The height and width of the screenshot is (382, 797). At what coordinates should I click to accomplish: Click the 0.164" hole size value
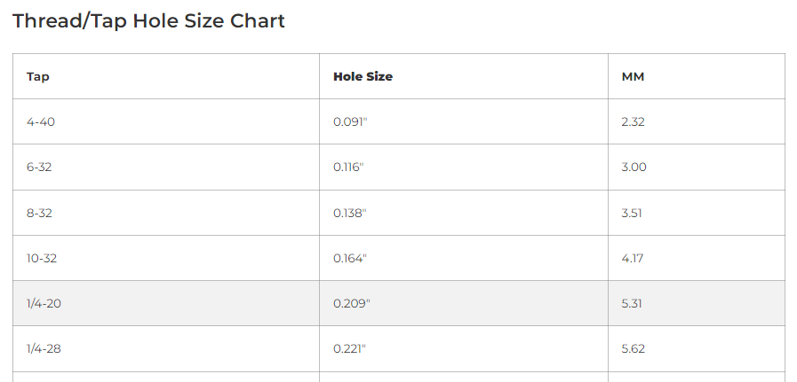(350, 258)
